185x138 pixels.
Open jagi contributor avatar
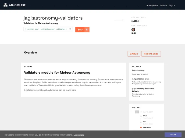pos(133,30)
